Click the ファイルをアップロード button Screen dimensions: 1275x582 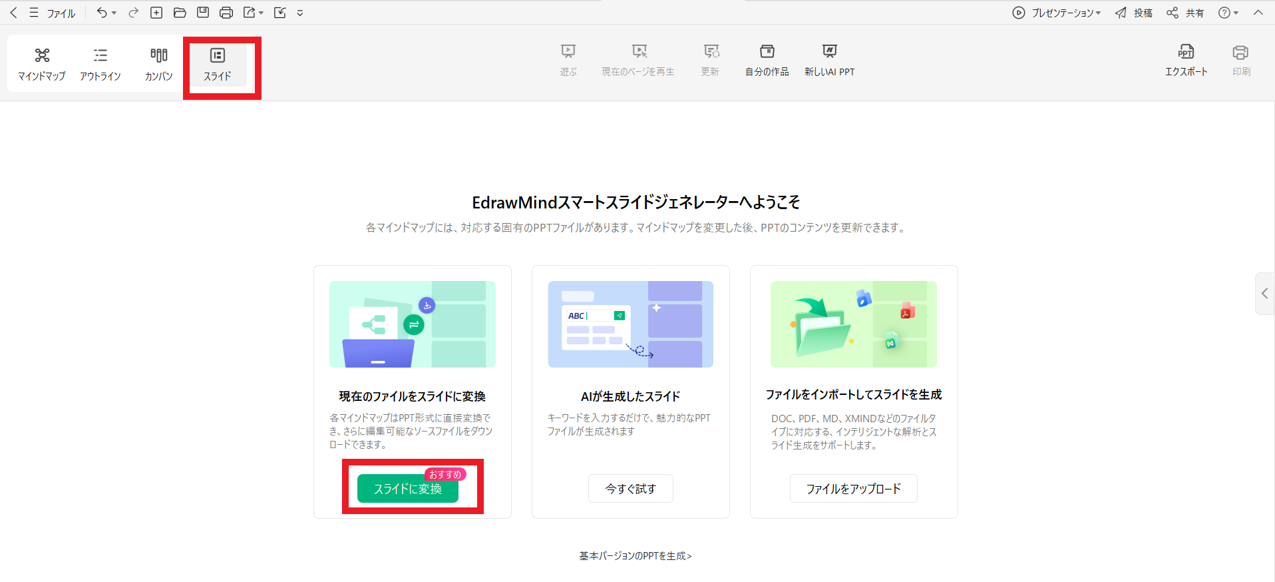tap(854, 489)
